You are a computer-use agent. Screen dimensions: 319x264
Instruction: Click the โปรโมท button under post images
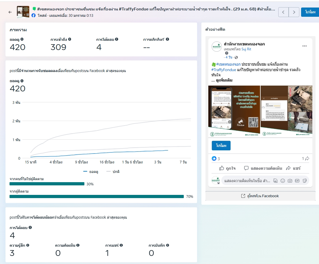[x=221, y=145]
